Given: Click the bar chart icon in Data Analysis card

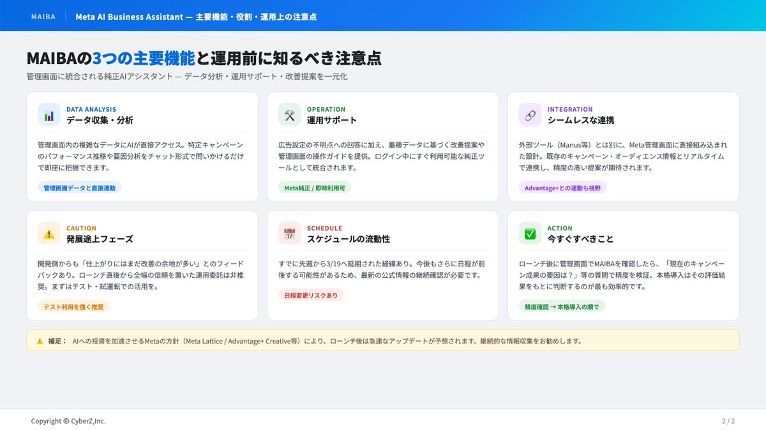Looking at the screenshot, I should [49, 115].
